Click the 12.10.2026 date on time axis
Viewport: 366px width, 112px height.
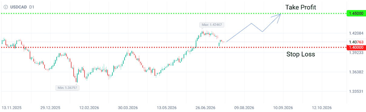point(322,108)
